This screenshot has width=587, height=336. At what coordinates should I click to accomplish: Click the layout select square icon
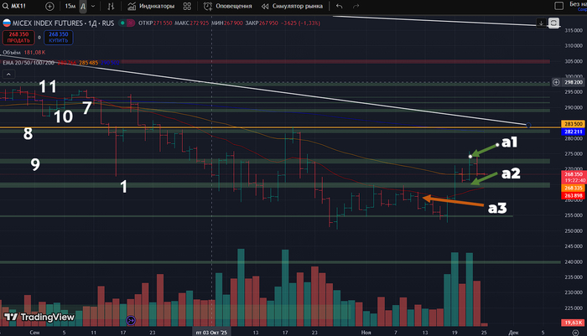pyautogui.click(x=557, y=6)
